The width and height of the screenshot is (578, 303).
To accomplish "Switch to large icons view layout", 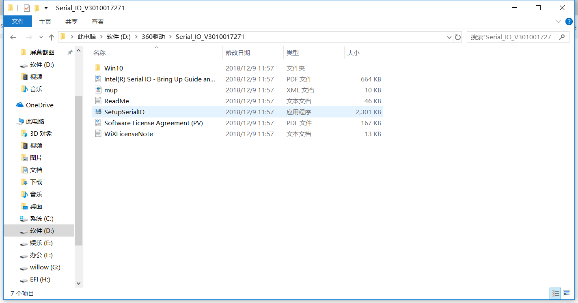I will [x=567, y=293].
